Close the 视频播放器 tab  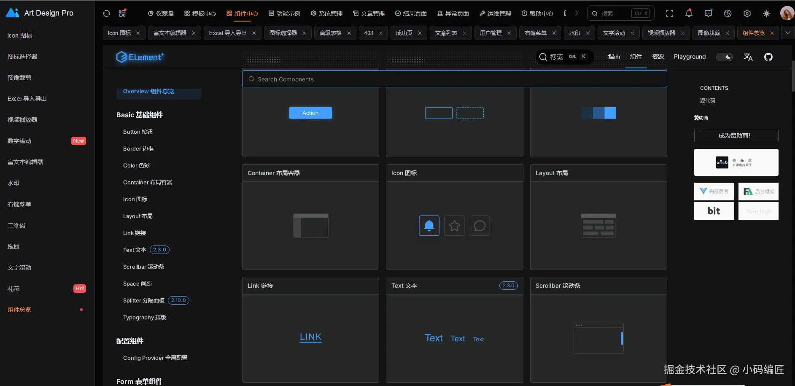(682, 33)
